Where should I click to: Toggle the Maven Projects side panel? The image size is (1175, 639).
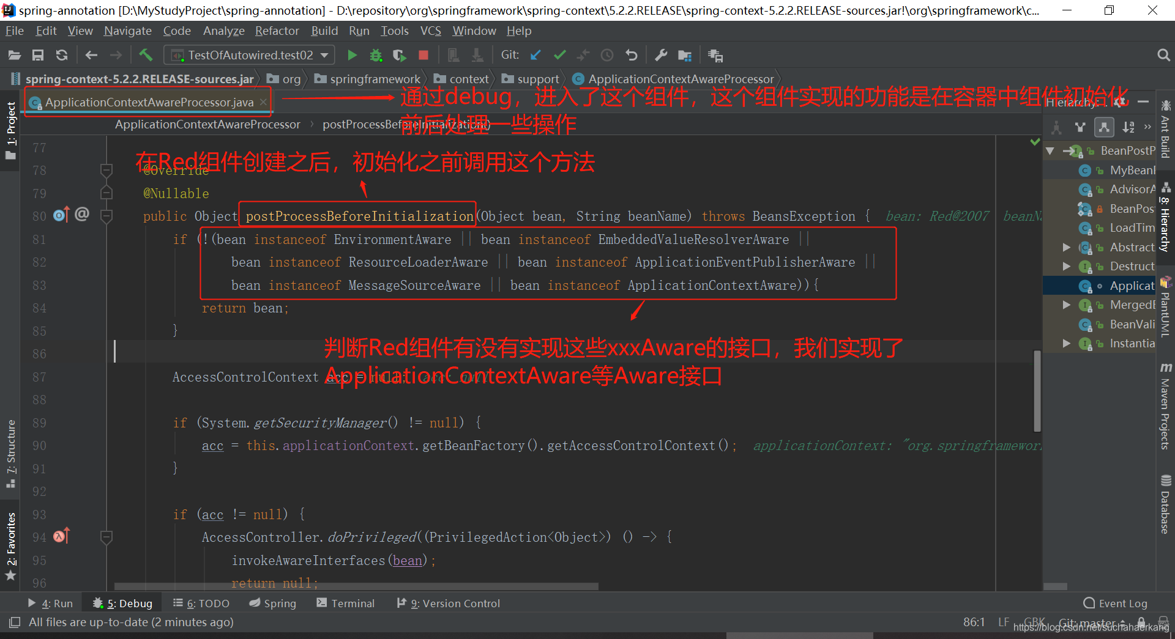click(1165, 407)
